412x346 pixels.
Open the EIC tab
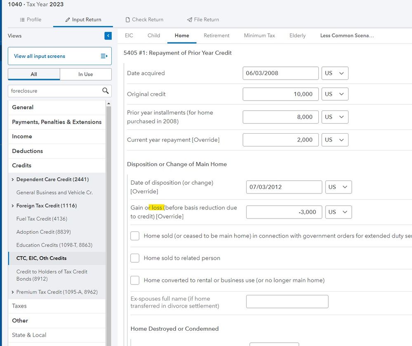click(129, 35)
